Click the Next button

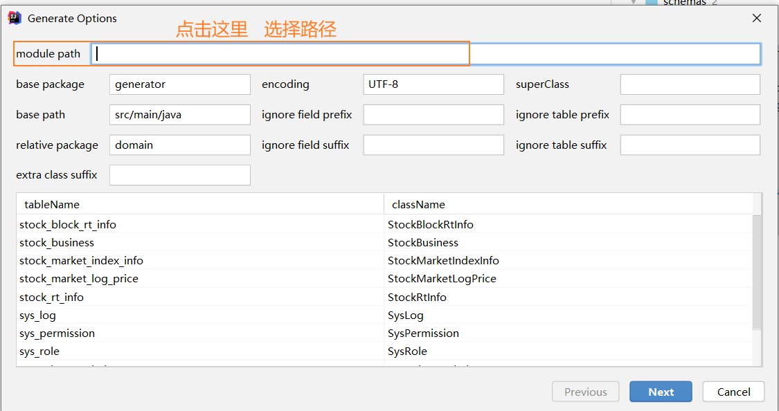coord(661,392)
